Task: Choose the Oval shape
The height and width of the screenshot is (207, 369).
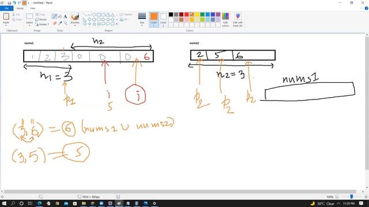Action: (x=94, y=14)
